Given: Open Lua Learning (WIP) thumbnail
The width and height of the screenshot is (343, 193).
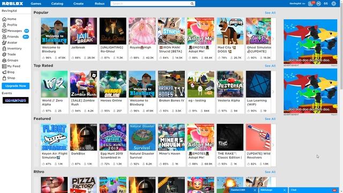Looking at the screenshot, I should click(258, 84).
